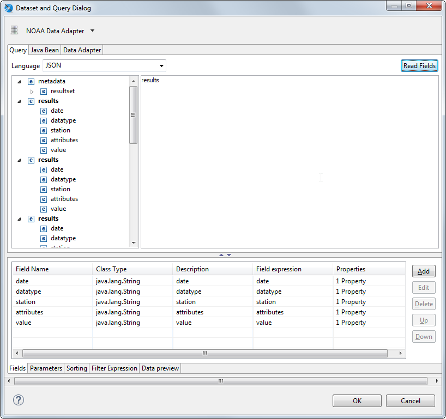Select the datatype row in fields table
Image resolution: width=446 pixels, height=419 pixels.
pos(209,292)
